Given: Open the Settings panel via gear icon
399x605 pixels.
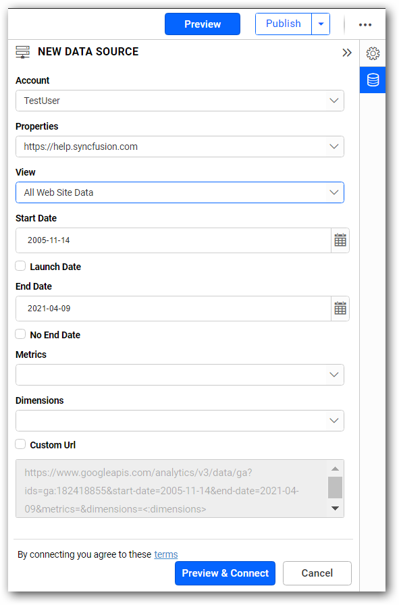Looking at the screenshot, I should pos(373,53).
